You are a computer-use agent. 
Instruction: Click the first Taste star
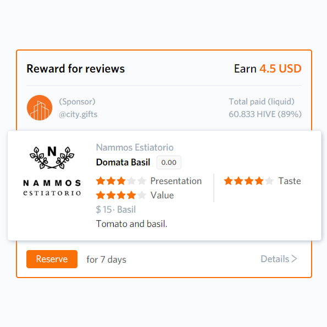[229, 181]
